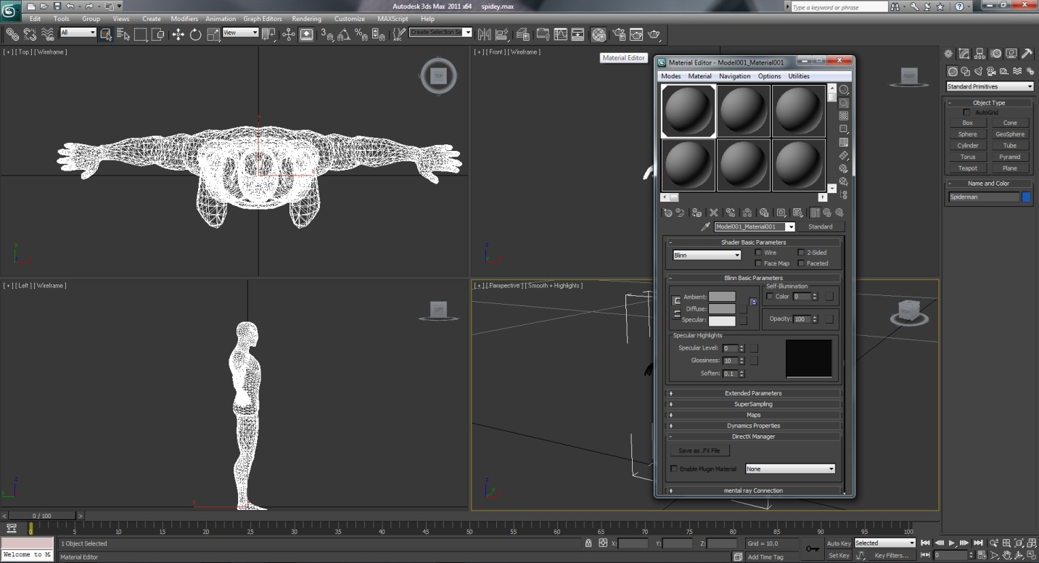This screenshot has width=1039, height=563.
Task: Pick material from object with eyedropper
Action: pyautogui.click(x=705, y=227)
